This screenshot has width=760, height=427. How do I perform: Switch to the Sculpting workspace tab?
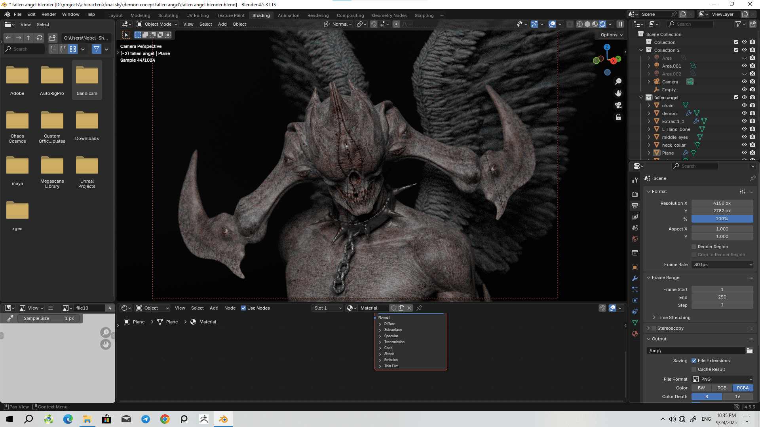tap(168, 15)
